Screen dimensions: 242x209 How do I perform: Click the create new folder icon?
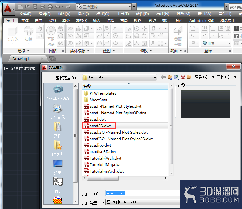coord(189,77)
